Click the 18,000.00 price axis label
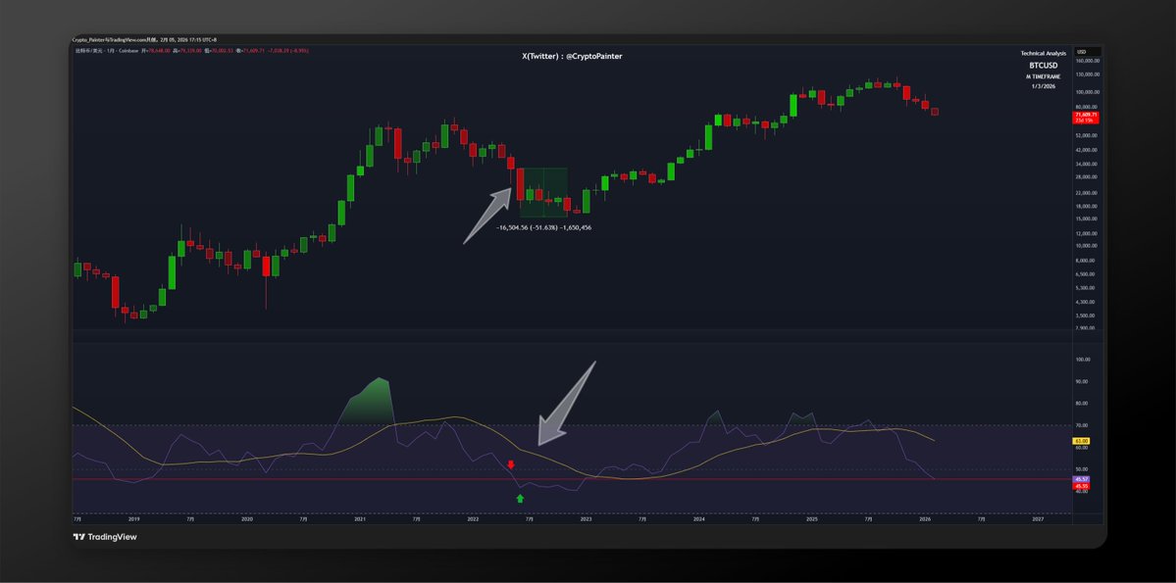The height and width of the screenshot is (583, 1176). tap(1088, 207)
